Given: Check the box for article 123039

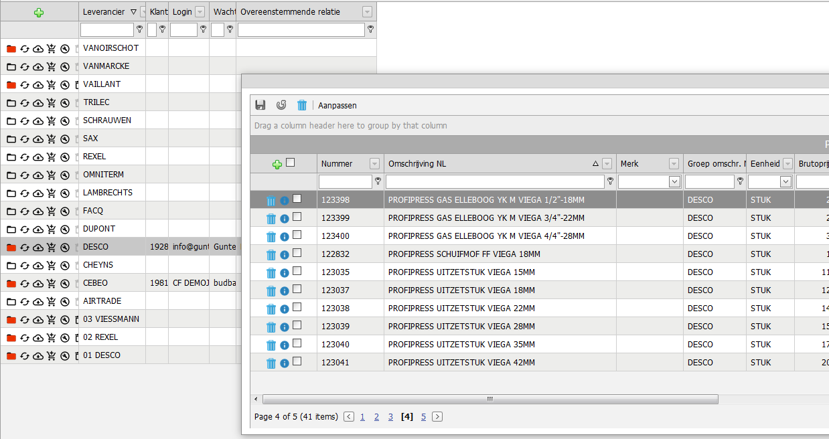Looking at the screenshot, I should click(297, 325).
